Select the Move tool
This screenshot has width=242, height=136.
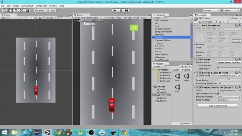(10, 11)
